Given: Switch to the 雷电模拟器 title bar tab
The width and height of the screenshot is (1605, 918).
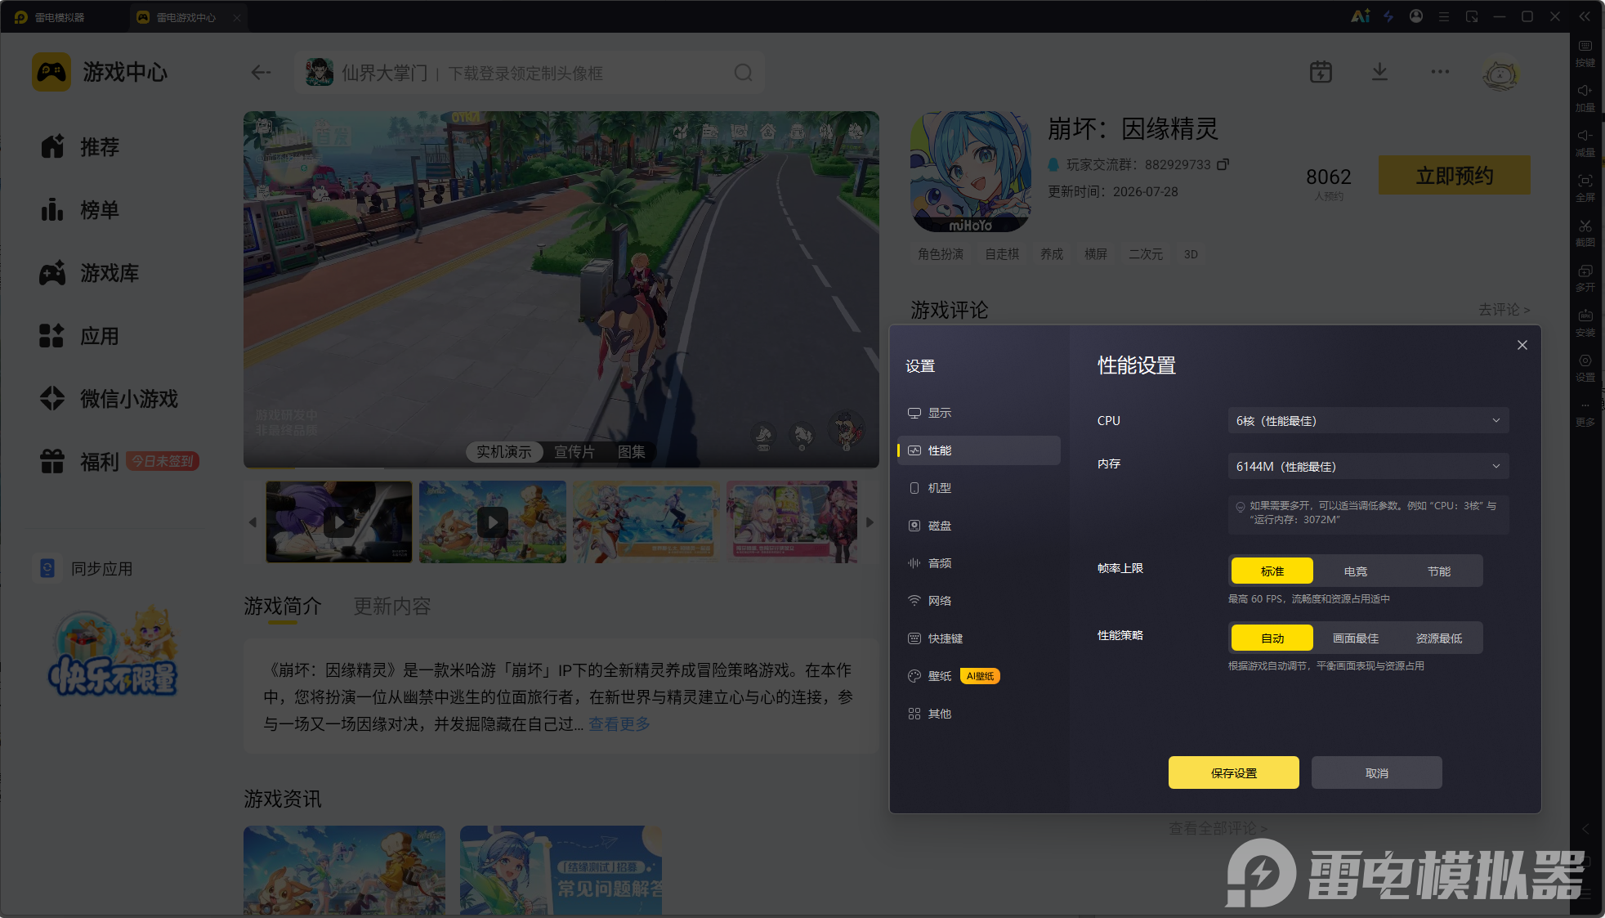Looking at the screenshot, I should [x=51, y=17].
